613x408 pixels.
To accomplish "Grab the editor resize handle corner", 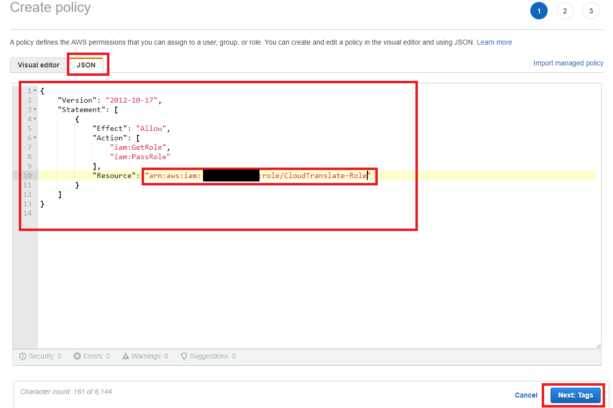I will tap(598, 346).
